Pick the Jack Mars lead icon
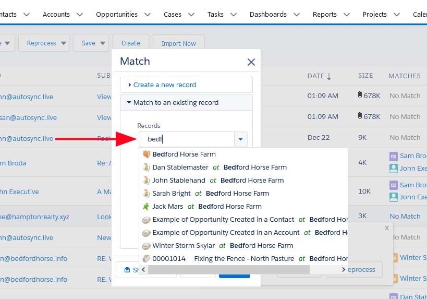Viewport: 427px width, 299px height. [147, 207]
